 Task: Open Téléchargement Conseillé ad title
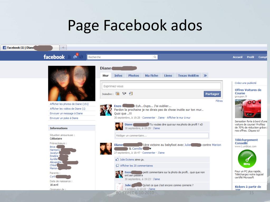tap(246, 141)
